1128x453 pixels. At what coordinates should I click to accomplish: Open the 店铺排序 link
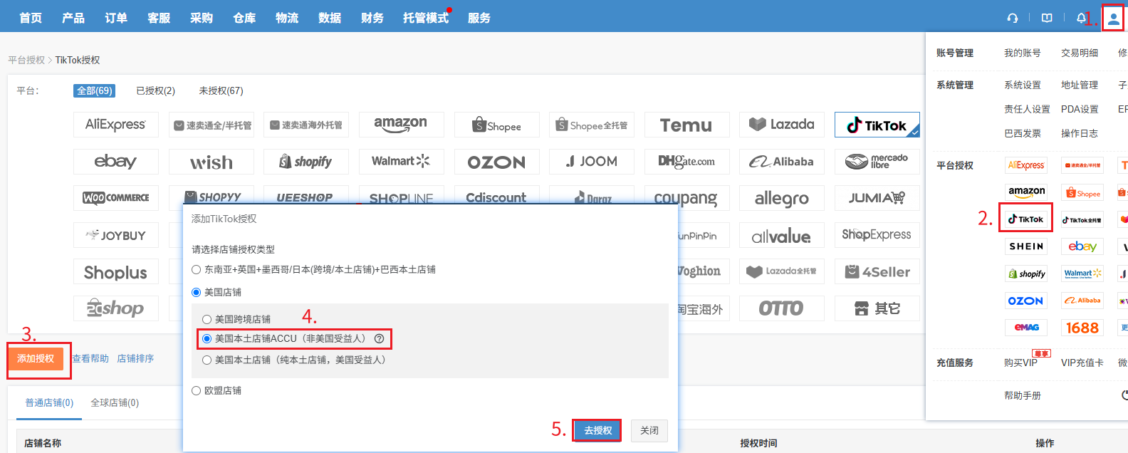pos(135,359)
